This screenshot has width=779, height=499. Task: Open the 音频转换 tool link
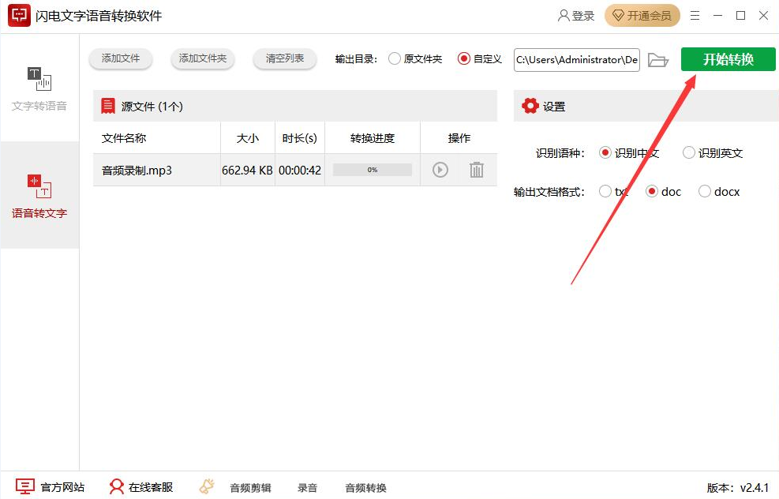point(365,488)
